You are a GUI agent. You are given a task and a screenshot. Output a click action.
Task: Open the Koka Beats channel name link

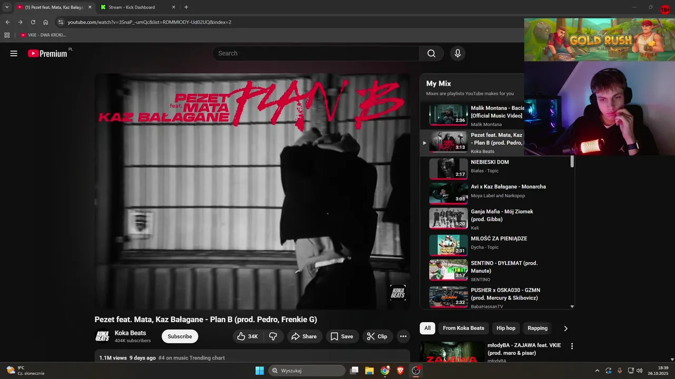tap(130, 333)
